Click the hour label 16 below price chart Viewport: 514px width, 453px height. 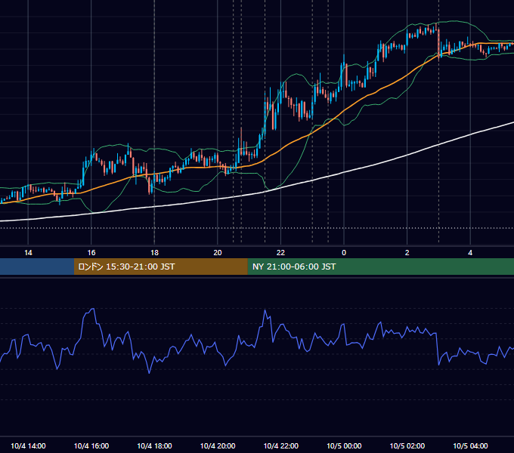[91, 253]
